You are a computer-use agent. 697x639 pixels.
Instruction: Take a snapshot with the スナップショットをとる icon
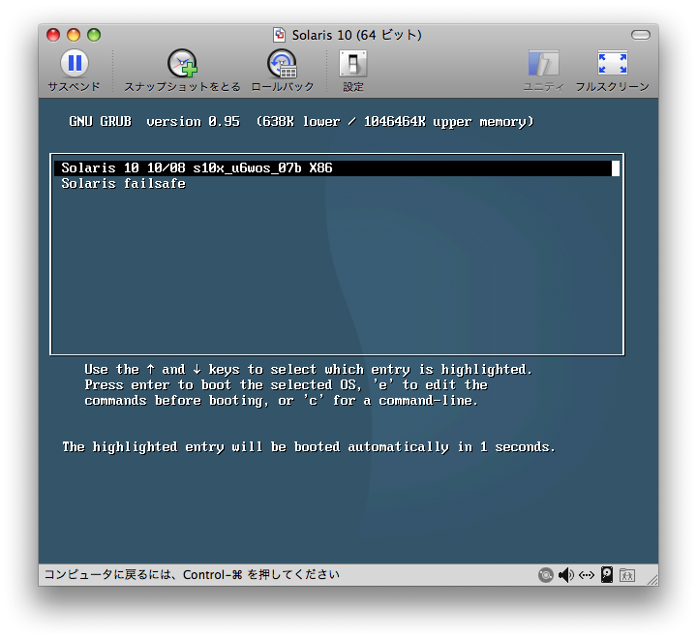click(x=182, y=64)
